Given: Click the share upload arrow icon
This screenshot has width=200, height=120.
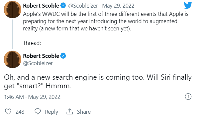Looking at the screenshot, I should point(70,111).
